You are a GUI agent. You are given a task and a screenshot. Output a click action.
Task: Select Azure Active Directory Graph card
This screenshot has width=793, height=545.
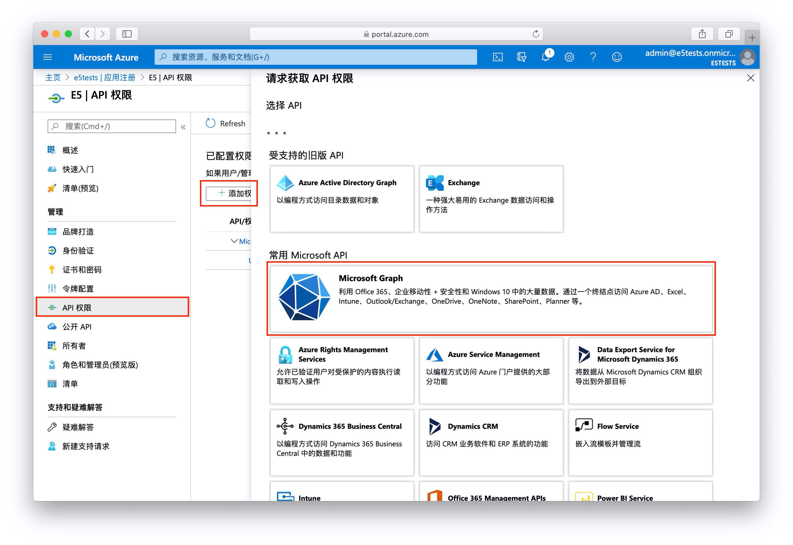342,199
